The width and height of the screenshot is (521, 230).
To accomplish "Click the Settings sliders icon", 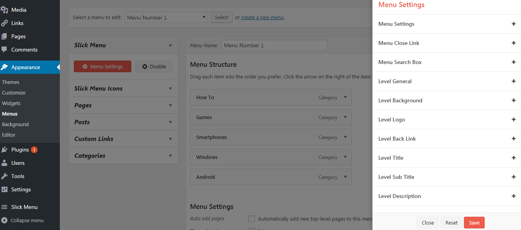I will coord(4,189).
